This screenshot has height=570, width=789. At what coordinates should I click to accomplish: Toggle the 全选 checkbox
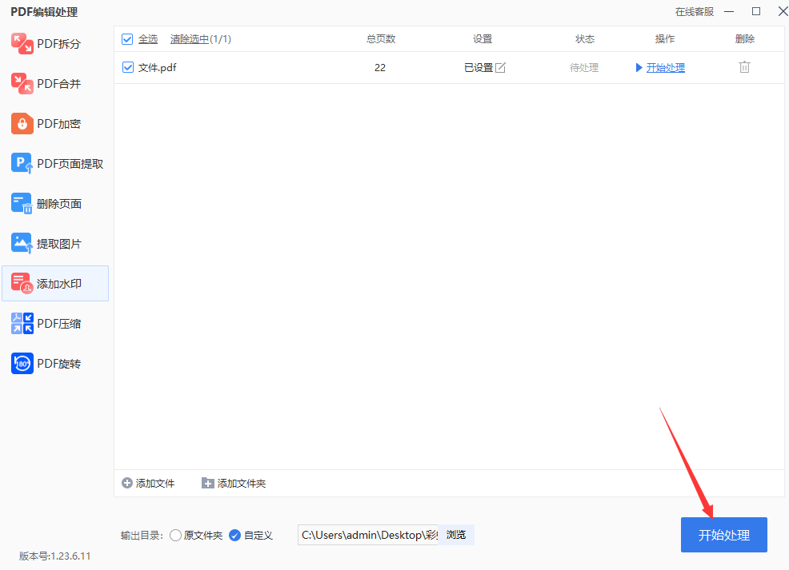click(x=127, y=39)
